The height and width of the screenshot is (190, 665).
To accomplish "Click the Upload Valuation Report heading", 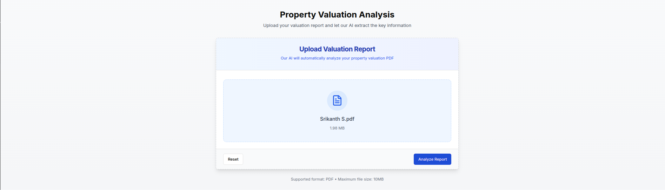I will [337, 49].
